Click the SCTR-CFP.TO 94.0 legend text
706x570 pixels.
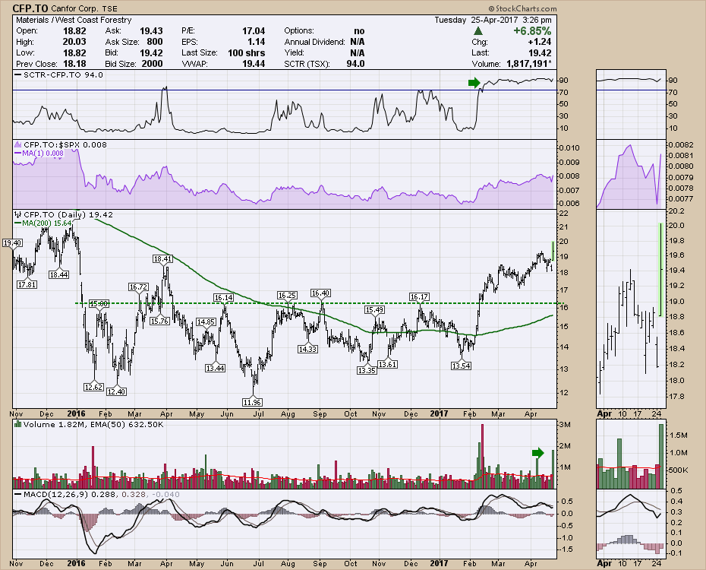point(63,74)
